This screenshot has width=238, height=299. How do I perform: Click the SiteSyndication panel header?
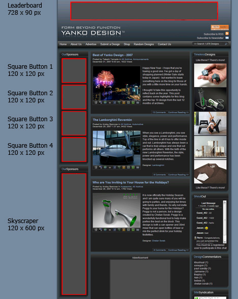pyautogui.click(x=210, y=292)
